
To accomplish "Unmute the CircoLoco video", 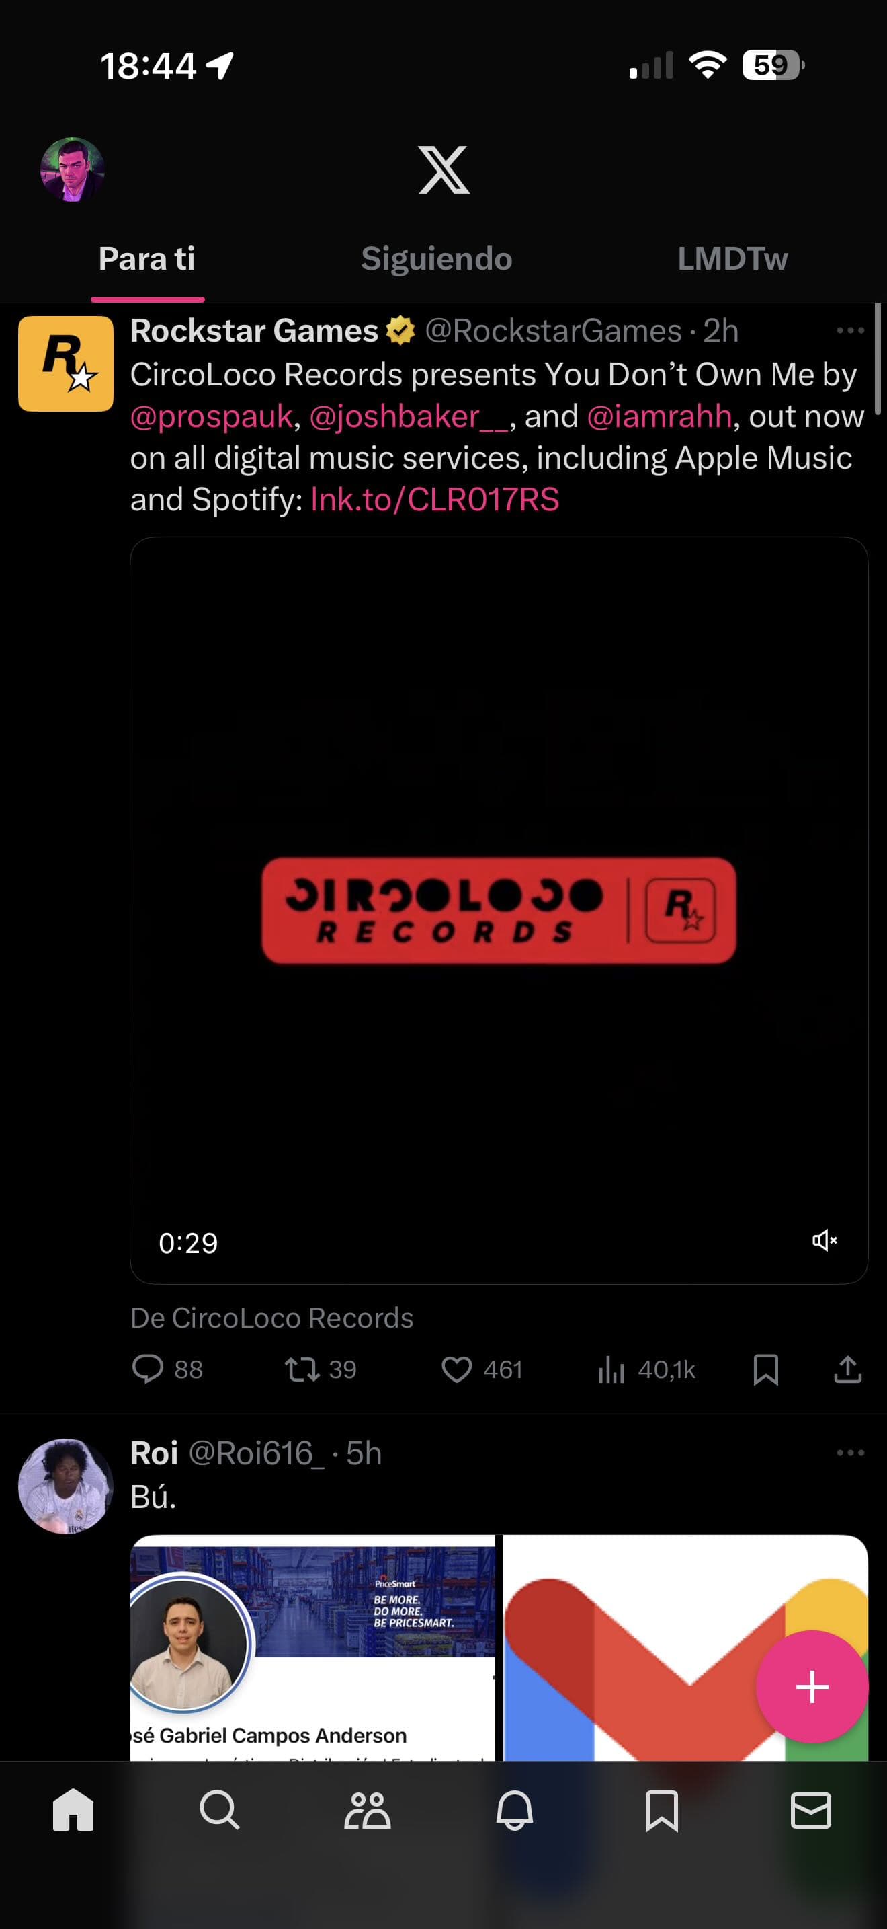I will click(825, 1241).
